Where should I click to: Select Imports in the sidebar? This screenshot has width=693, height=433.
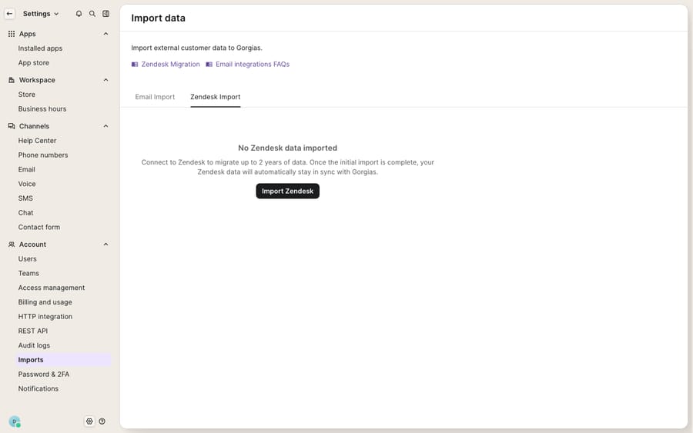click(63, 360)
